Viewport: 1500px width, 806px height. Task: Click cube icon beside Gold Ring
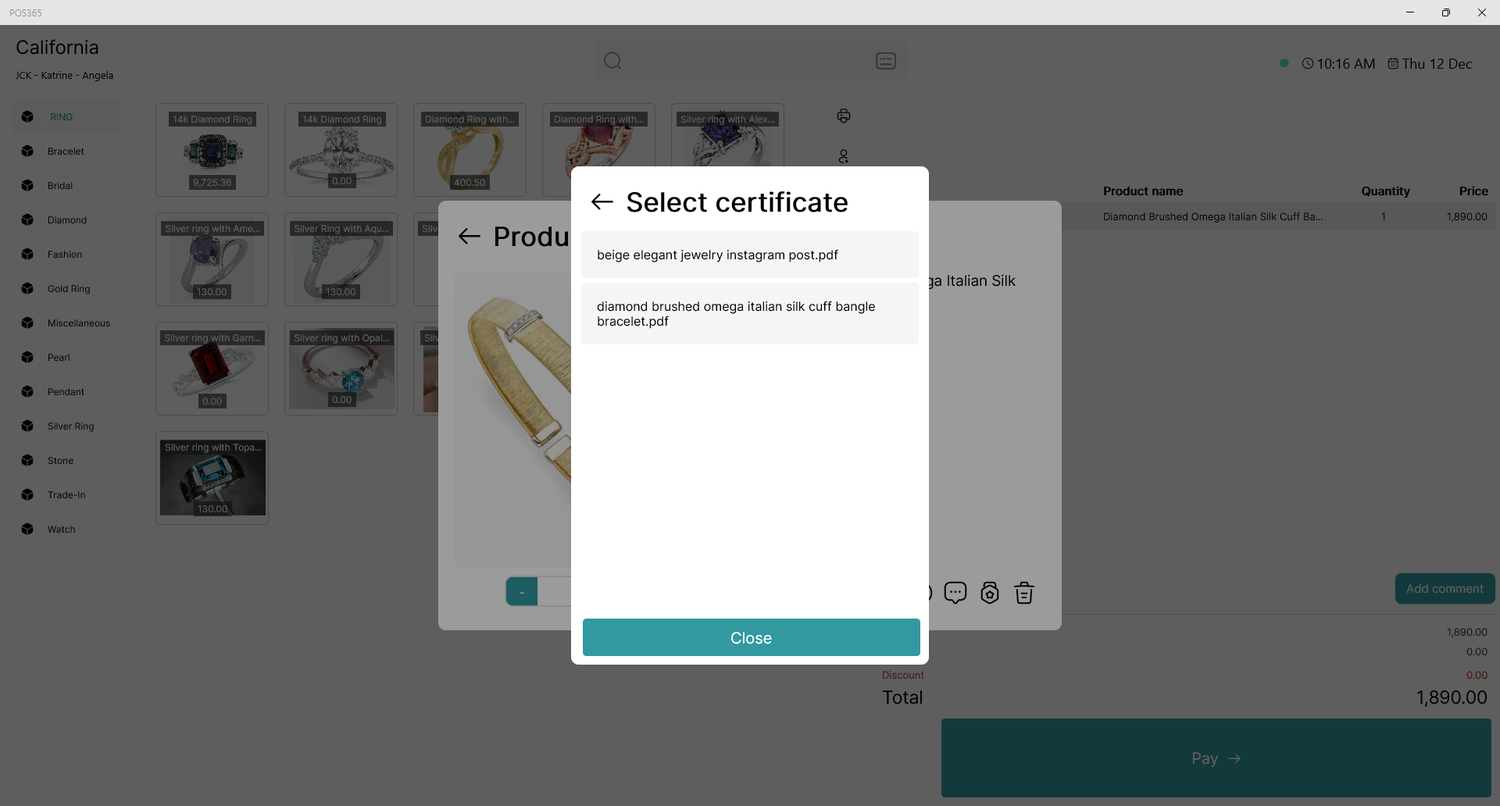pos(27,289)
